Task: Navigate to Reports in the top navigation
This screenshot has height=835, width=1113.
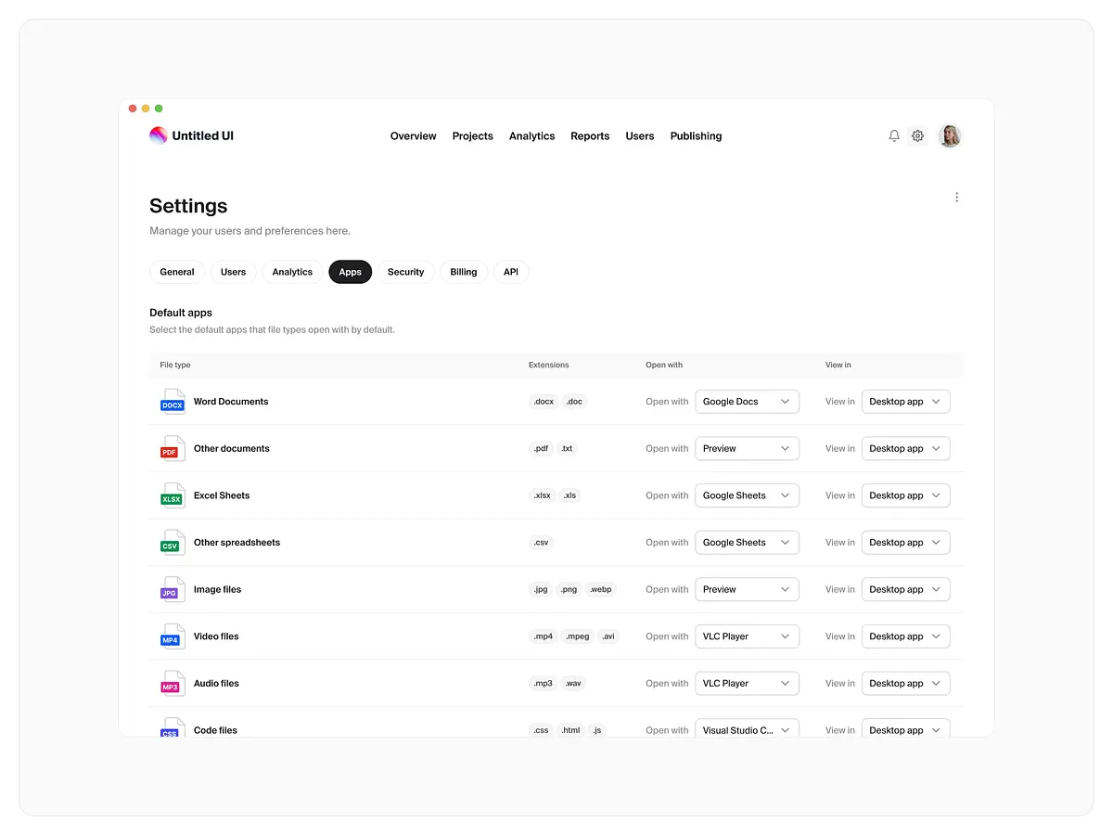Action: [590, 135]
